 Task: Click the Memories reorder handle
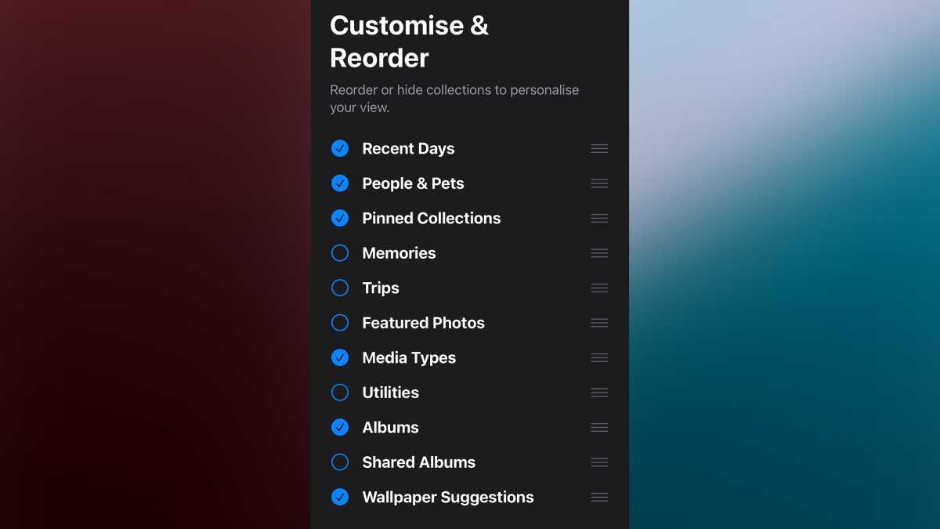(x=599, y=252)
